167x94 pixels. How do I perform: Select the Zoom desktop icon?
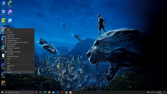pyautogui.click(x=10, y=21)
